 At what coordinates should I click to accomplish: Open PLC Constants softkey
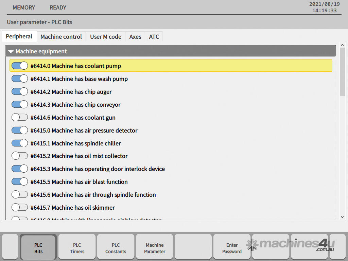(116, 248)
